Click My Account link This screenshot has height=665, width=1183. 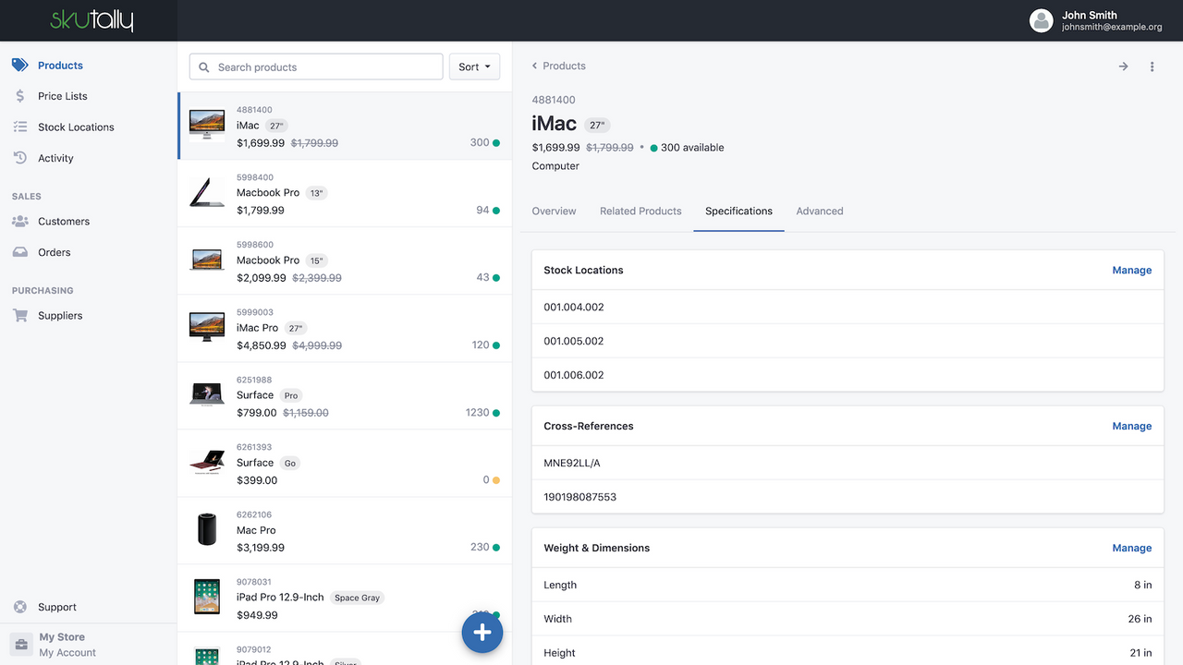point(67,653)
